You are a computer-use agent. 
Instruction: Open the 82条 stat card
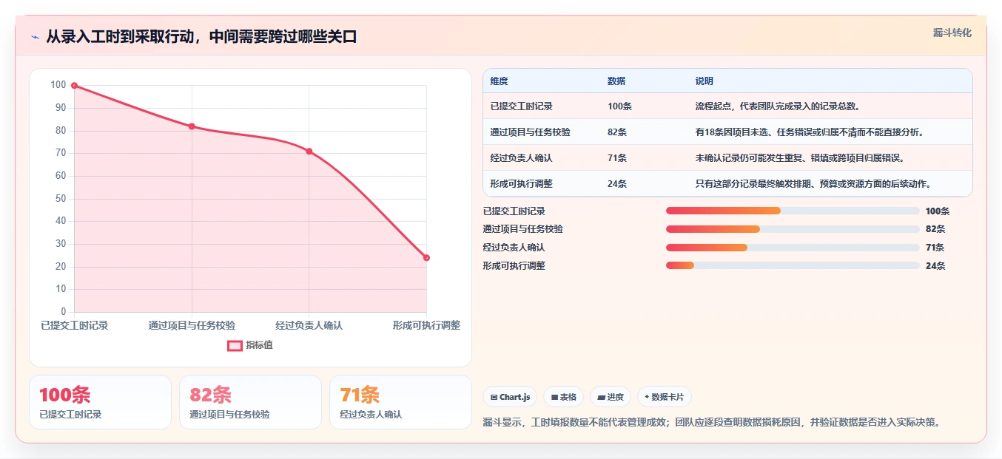click(x=250, y=402)
